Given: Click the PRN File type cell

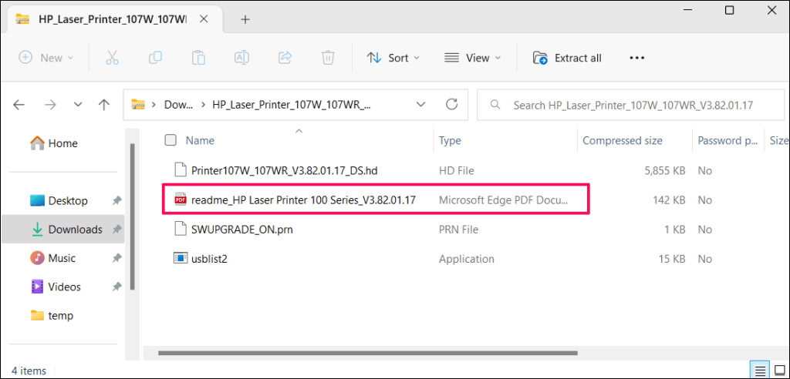Looking at the screenshot, I should pyautogui.click(x=458, y=230).
